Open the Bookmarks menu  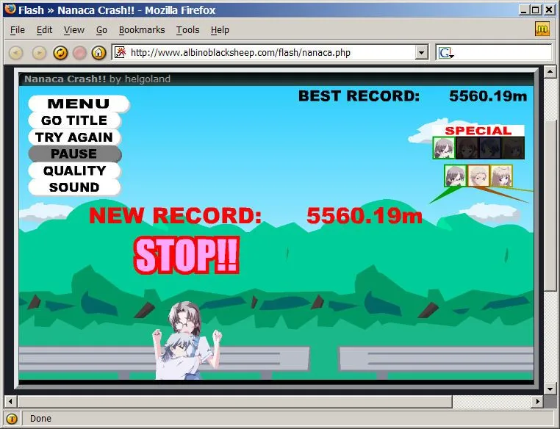click(142, 30)
